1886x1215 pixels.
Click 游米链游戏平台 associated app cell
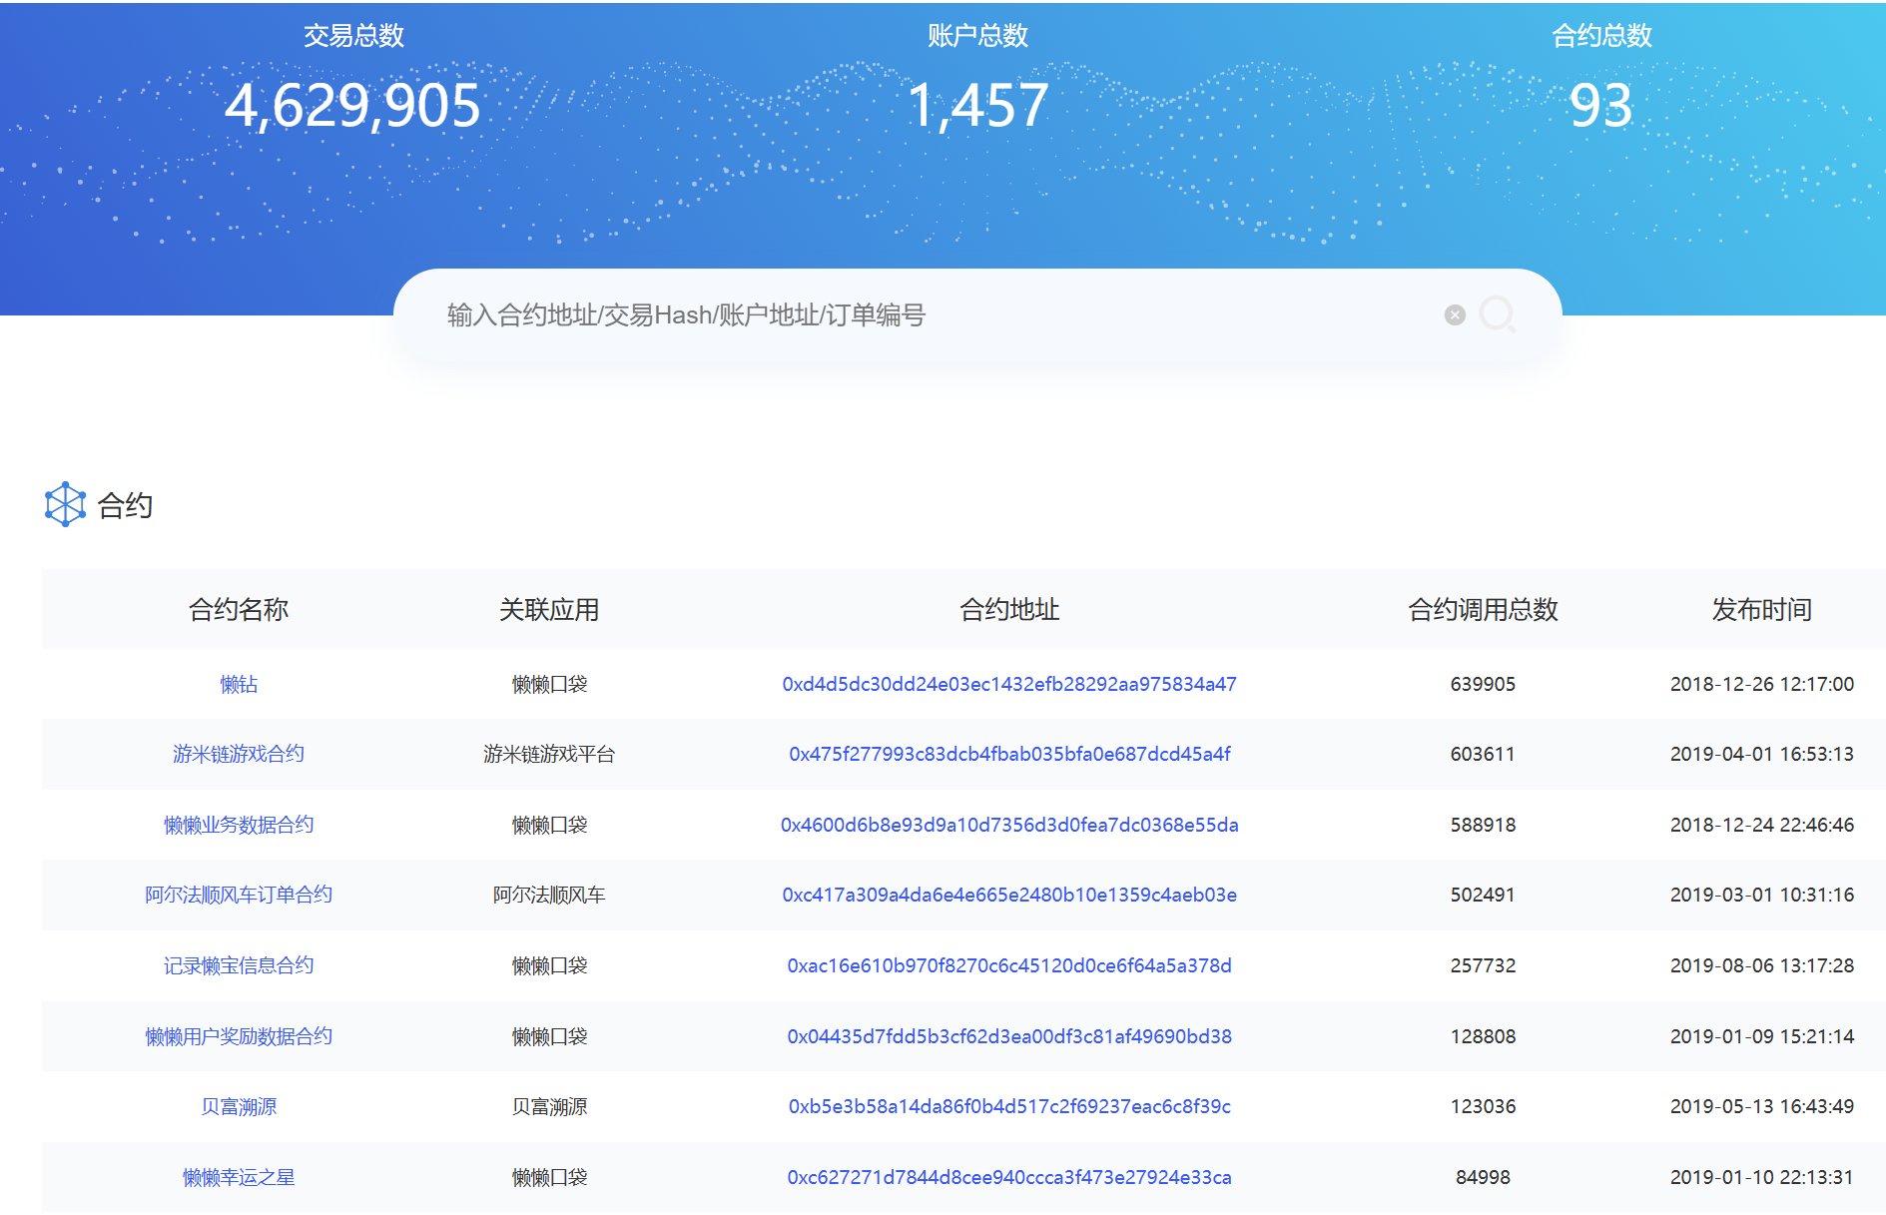[549, 754]
